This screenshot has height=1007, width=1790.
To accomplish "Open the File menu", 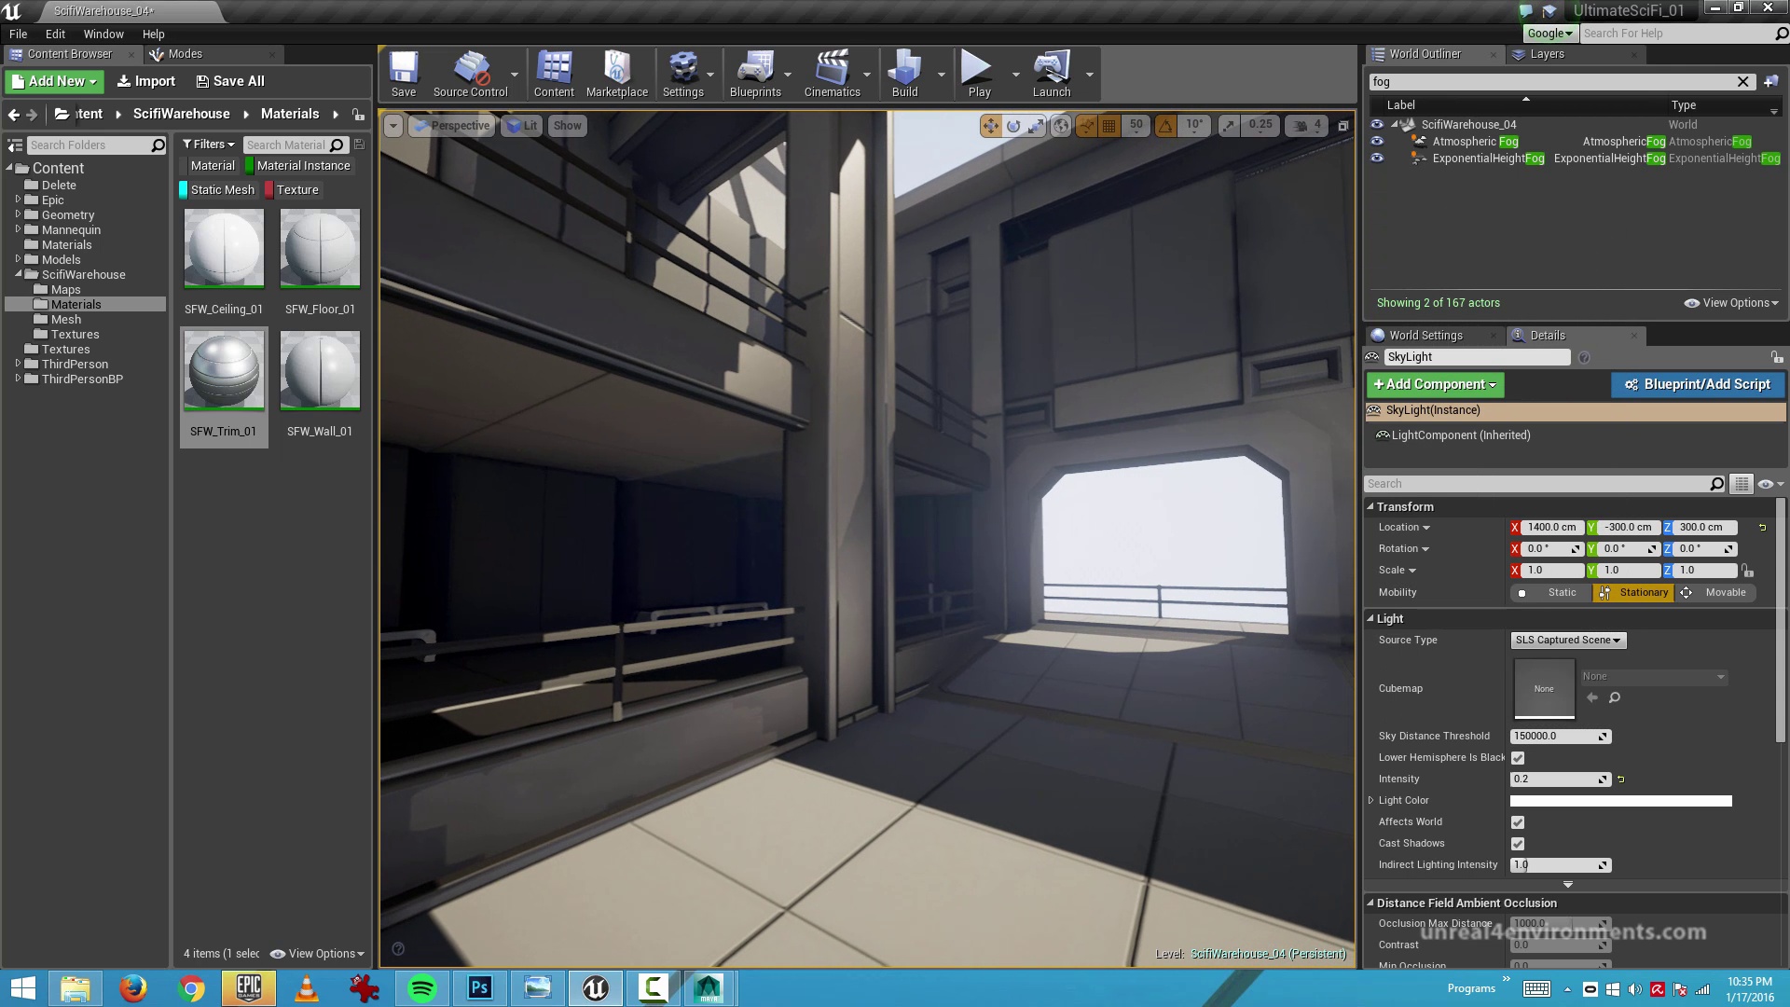I will [18, 34].
